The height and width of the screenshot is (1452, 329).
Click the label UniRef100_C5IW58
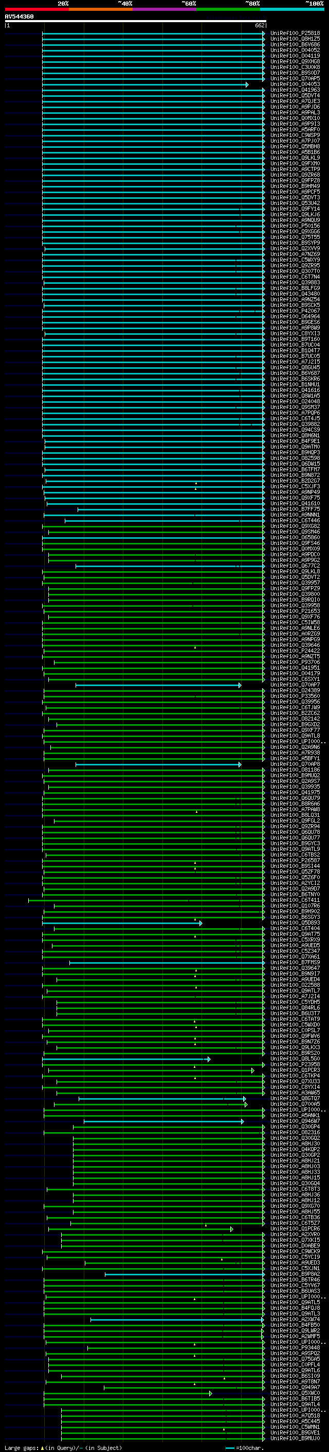(295, 623)
